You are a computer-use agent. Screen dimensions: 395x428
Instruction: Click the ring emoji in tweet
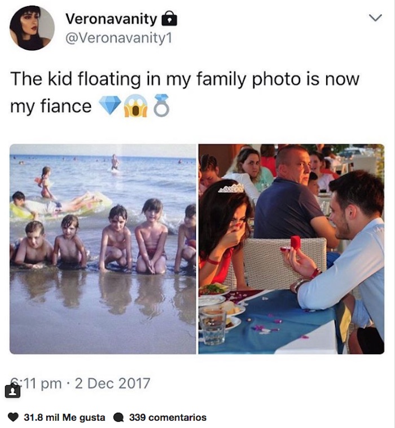pyautogui.click(x=161, y=106)
